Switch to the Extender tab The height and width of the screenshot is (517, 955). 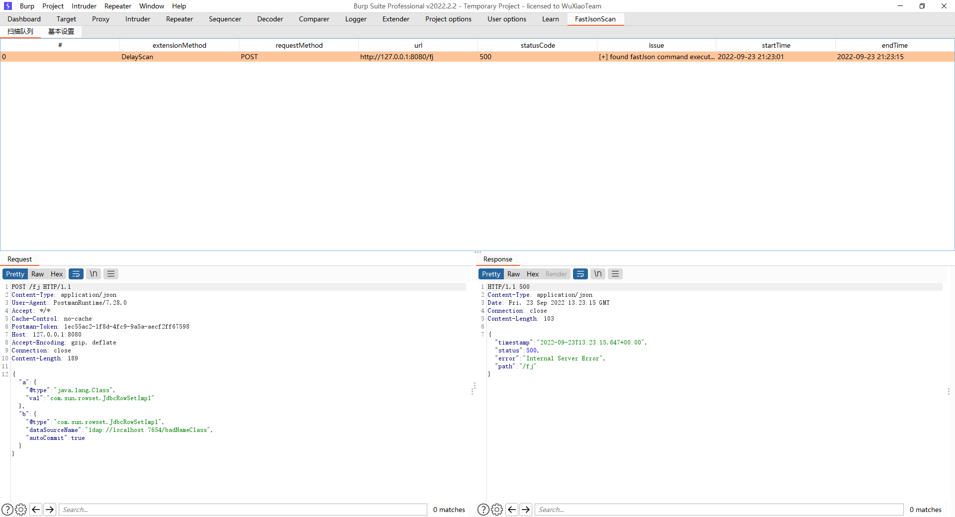(396, 19)
